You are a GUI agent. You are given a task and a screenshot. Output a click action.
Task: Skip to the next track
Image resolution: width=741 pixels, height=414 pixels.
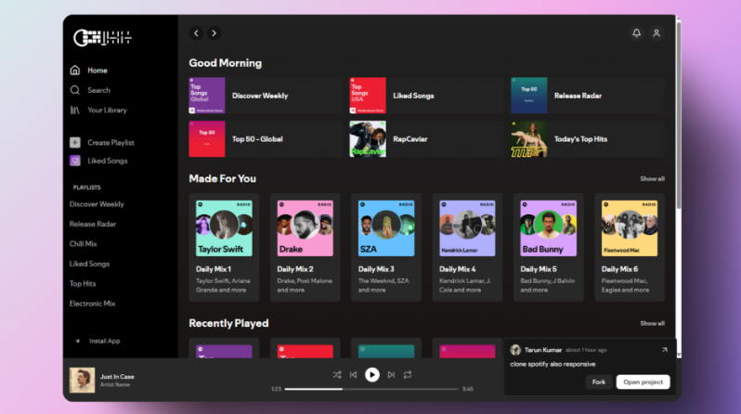pyautogui.click(x=390, y=374)
